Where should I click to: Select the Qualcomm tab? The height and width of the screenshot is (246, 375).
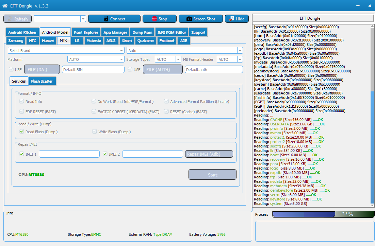pyautogui.click(x=146, y=40)
